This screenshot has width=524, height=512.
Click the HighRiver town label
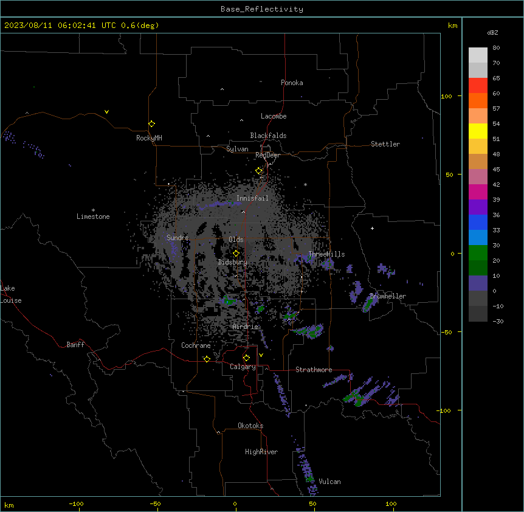(261, 452)
